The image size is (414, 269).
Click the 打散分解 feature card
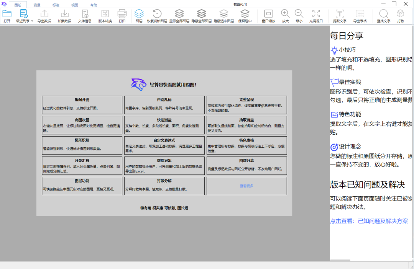click(164, 186)
